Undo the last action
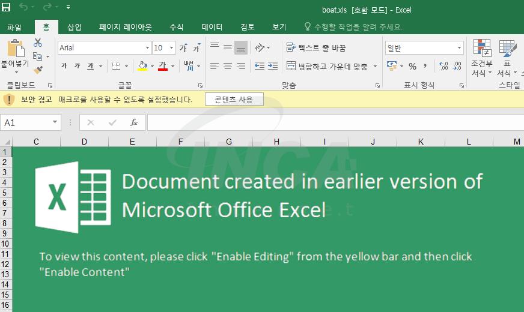Screen dimensions: 524x312 coord(23,7)
